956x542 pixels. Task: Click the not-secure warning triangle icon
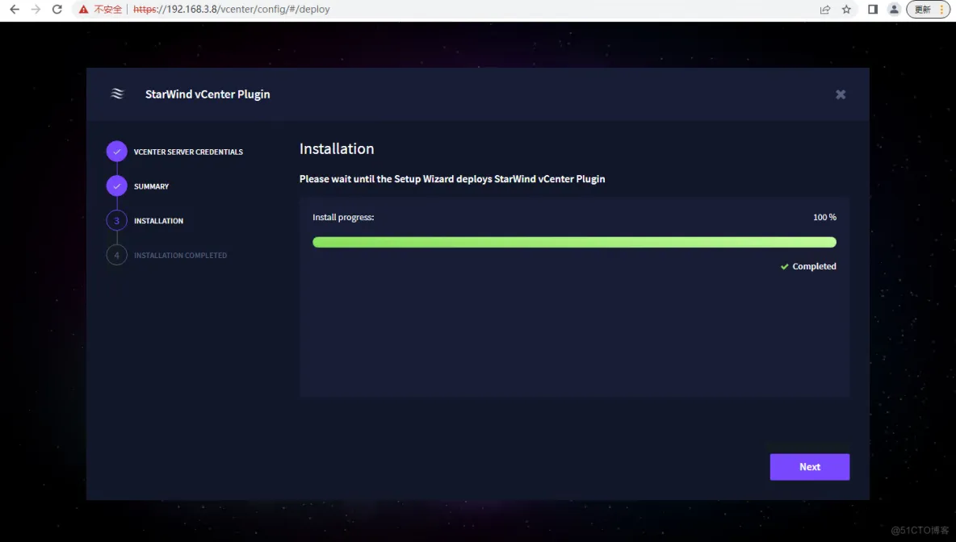83,9
